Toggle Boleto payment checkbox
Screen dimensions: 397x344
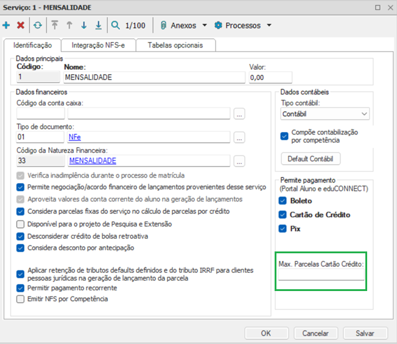283,201
